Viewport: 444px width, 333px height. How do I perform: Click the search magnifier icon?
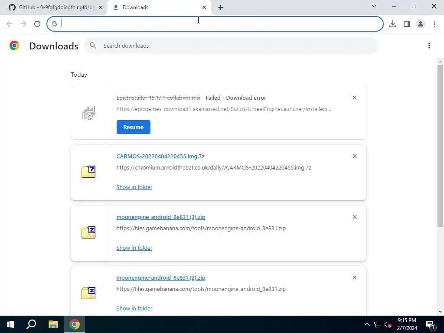coord(93,45)
